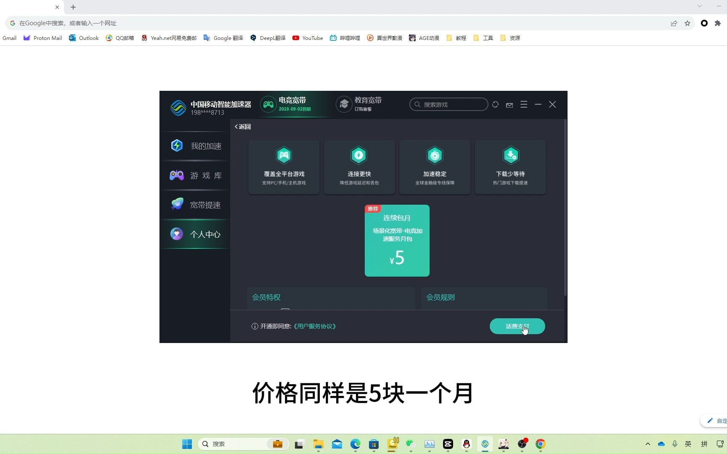
Task: Open Task View from taskbar
Action: 300,444
